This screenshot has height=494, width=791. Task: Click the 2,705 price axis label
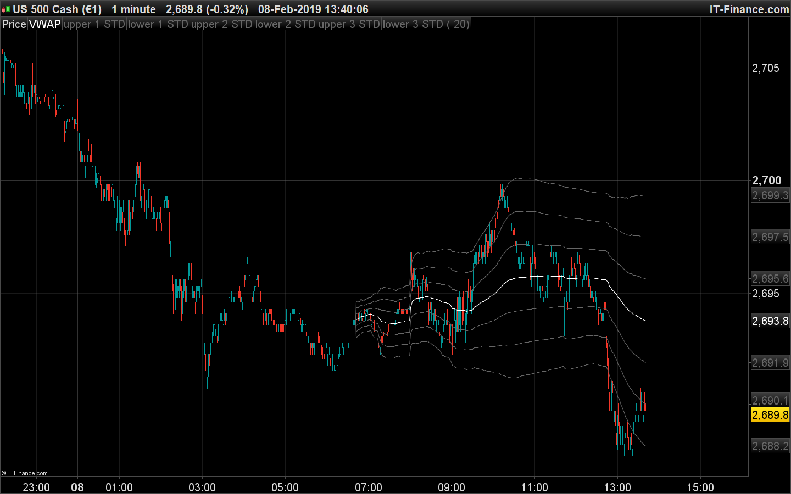[x=766, y=68]
